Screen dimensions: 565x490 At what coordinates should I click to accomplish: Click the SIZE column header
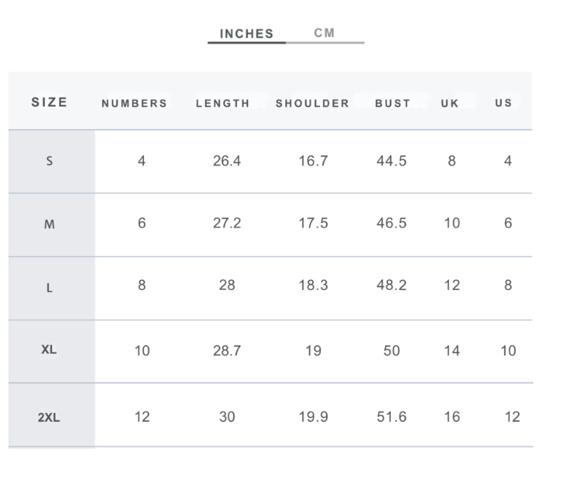pyautogui.click(x=49, y=102)
